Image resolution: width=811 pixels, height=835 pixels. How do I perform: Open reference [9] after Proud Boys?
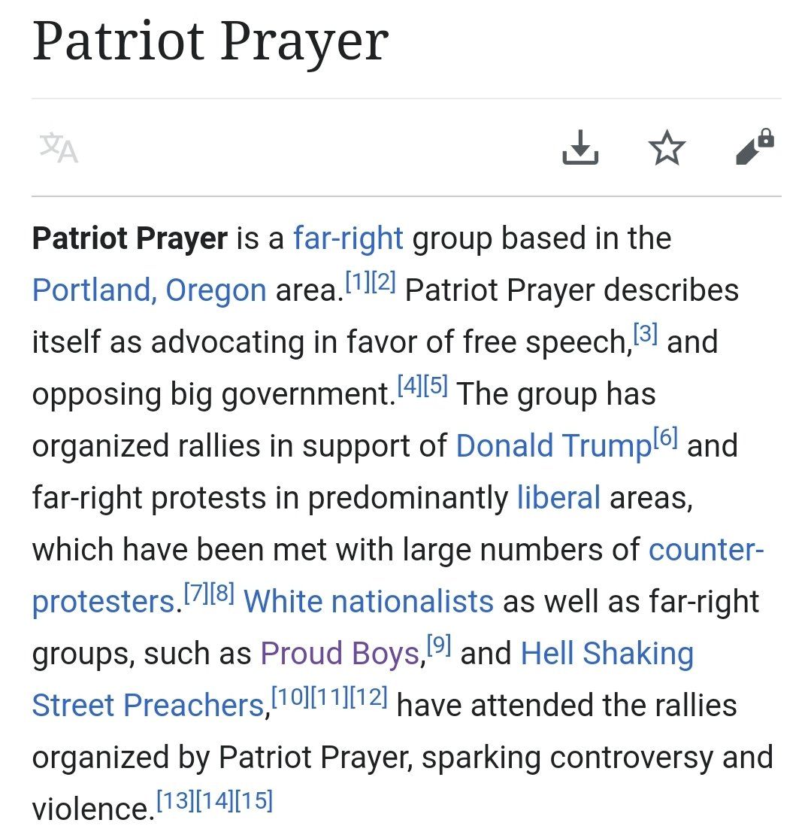[x=439, y=645]
